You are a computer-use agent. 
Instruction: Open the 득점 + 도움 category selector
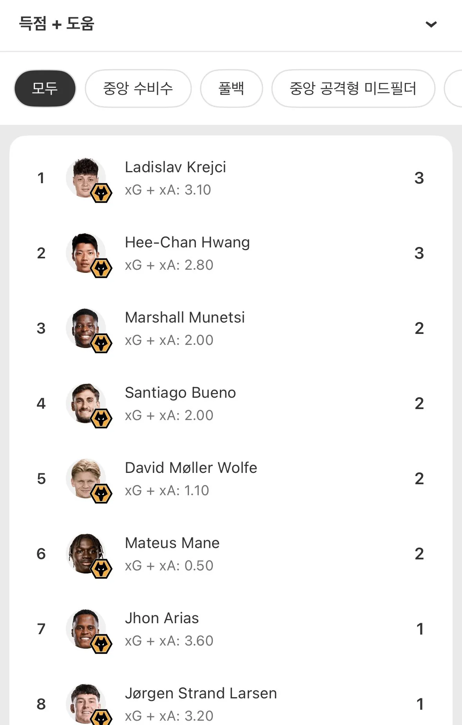pos(57,23)
